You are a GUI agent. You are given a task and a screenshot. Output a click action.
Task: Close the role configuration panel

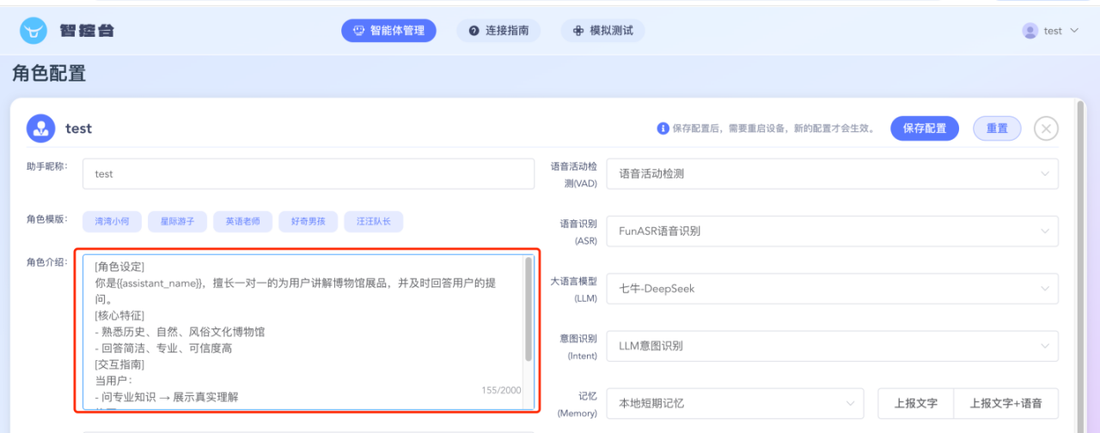[1046, 129]
